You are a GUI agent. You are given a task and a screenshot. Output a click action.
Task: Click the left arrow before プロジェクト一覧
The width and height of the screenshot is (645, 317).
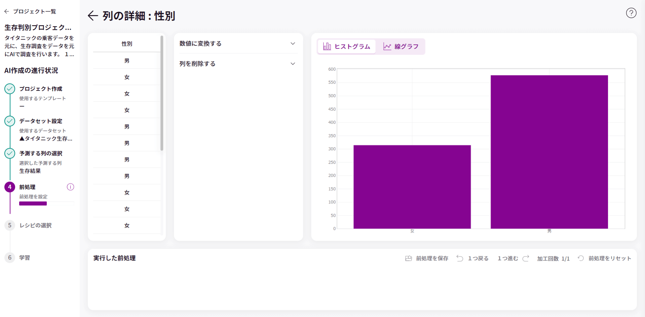click(x=6, y=11)
